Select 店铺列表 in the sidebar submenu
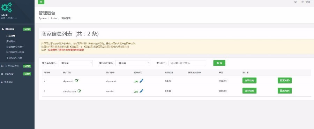314x129 pixels. tap(11, 41)
